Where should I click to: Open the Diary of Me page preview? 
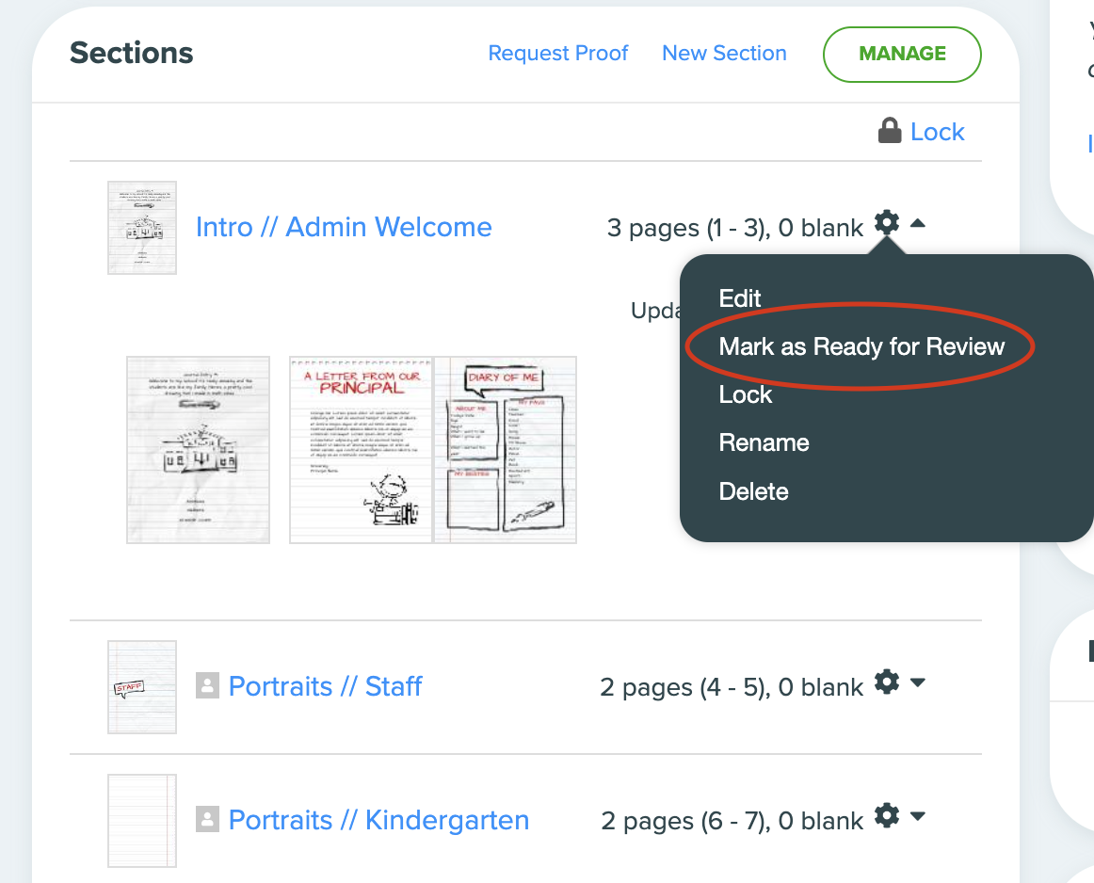pos(506,450)
